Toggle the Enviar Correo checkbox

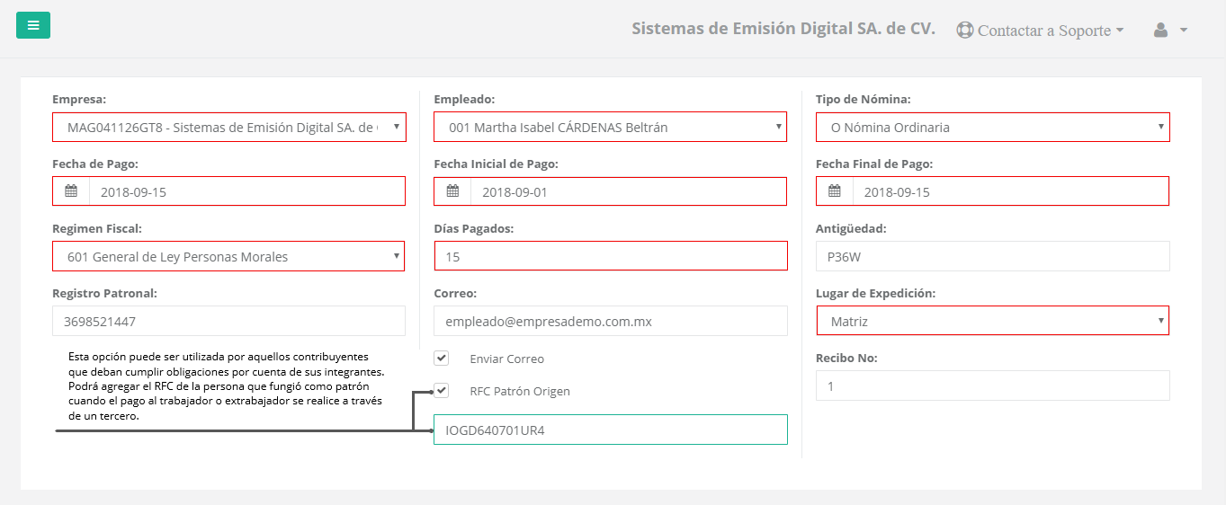coord(441,358)
